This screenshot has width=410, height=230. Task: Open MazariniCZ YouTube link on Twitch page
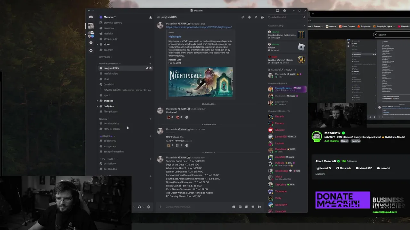point(364,168)
